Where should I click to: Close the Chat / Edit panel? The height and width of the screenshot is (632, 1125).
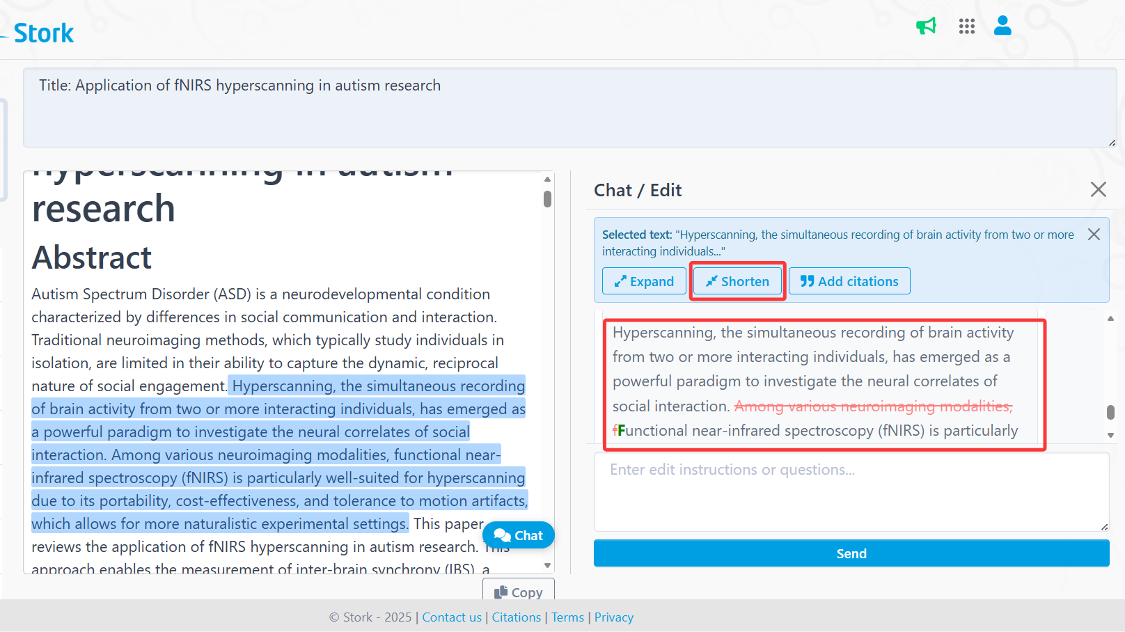coord(1098,189)
